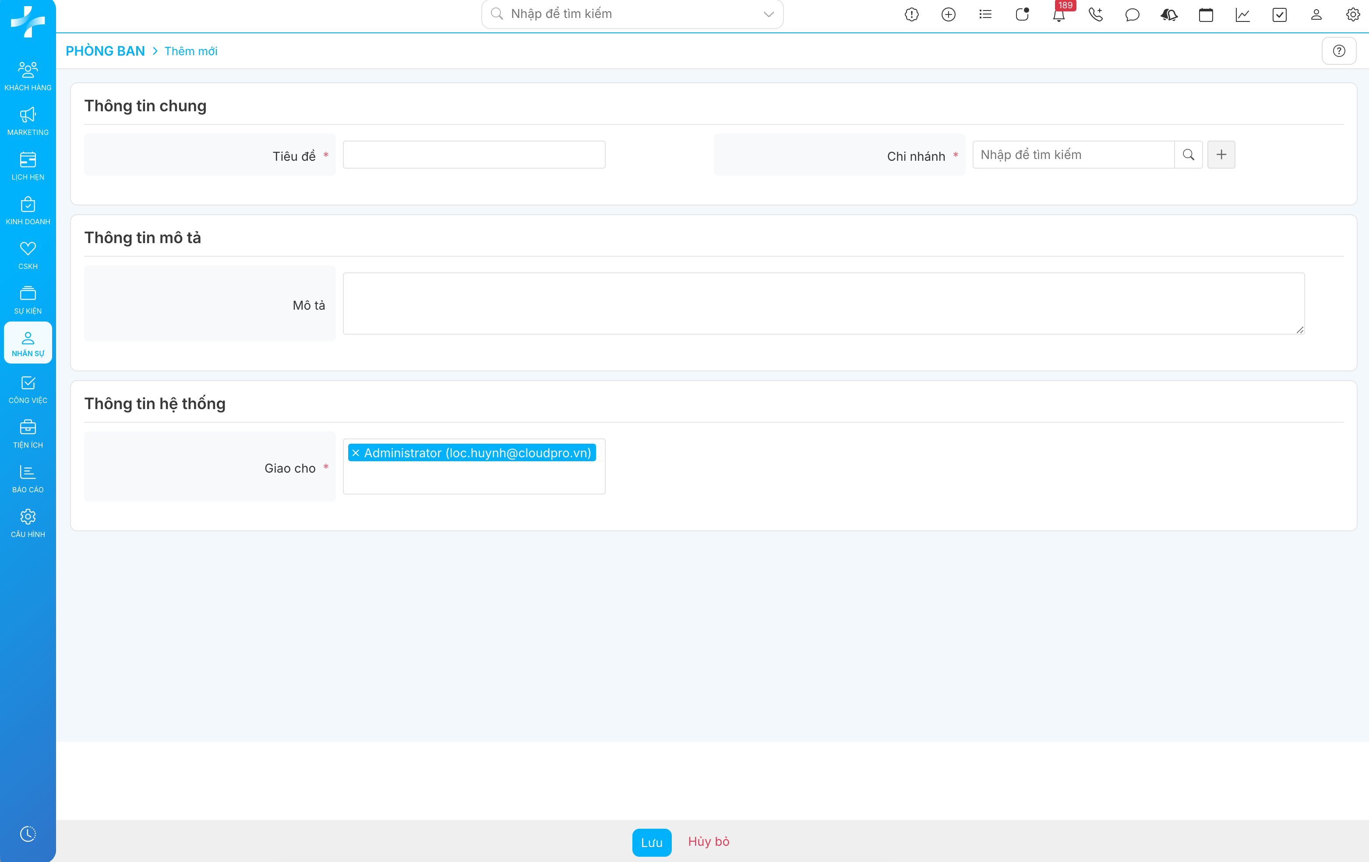Open the notifications bell icon
Viewport: 1369px width, 862px height.
[1059, 15]
